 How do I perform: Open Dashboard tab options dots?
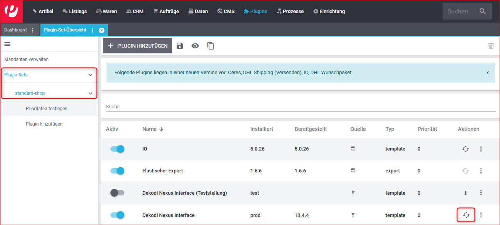(x=33, y=30)
